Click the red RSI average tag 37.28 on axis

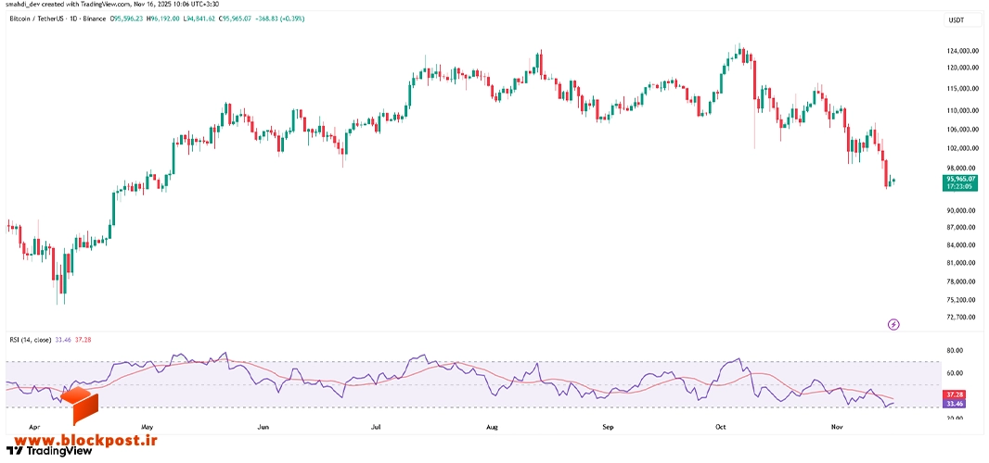point(957,394)
